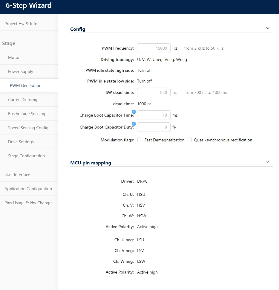
Task: Click the Driving topology label
Action: 117,60
